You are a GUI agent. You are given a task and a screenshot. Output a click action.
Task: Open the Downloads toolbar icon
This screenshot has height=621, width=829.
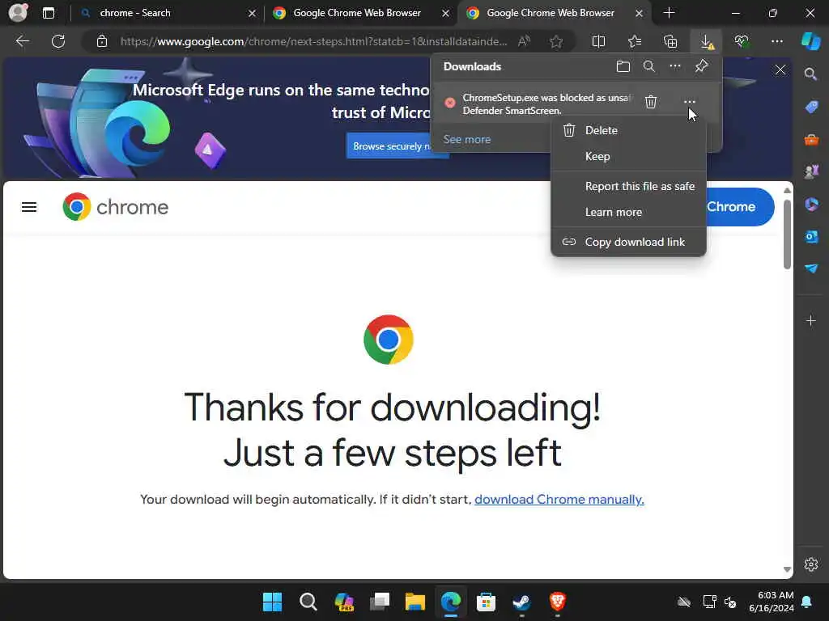click(706, 42)
